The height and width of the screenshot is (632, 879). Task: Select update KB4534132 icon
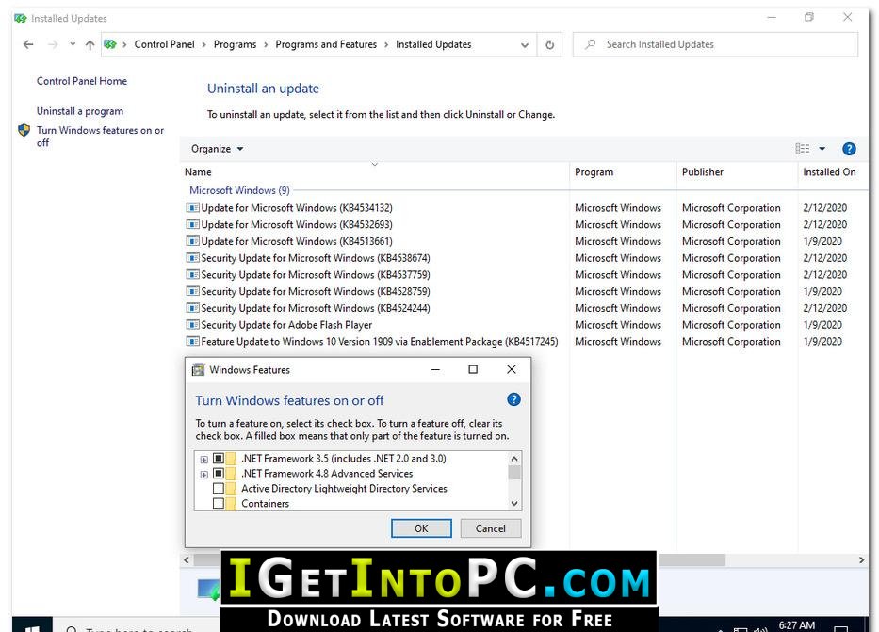coord(193,208)
